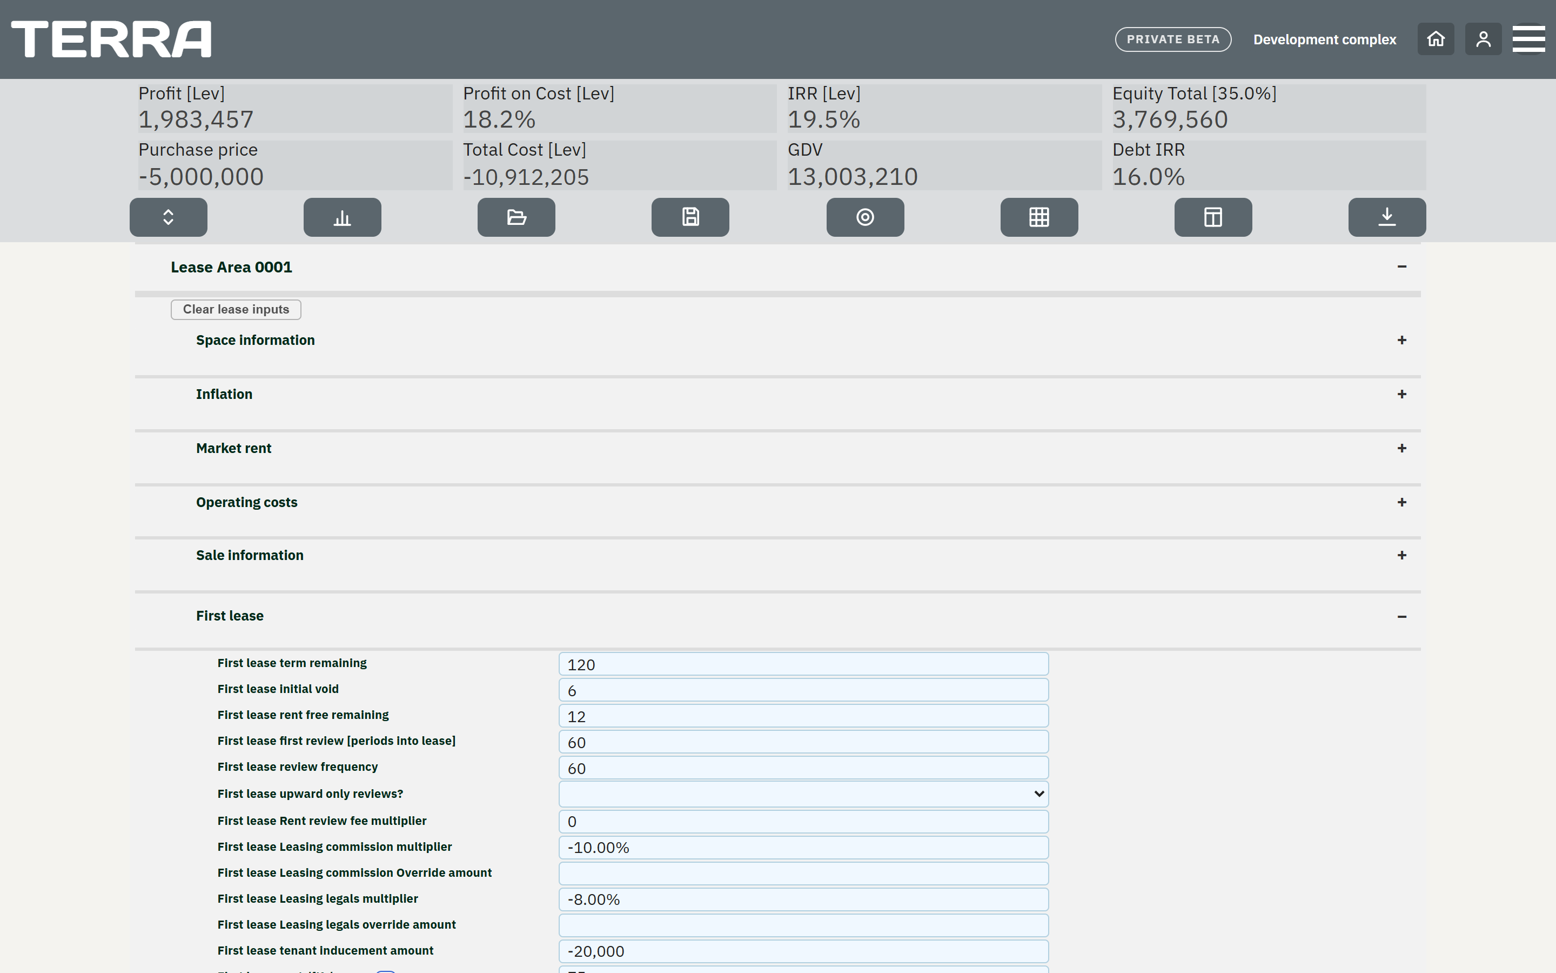Image resolution: width=1556 pixels, height=973 pixels.
Task: Click the layout panel toolbar button
Action: (1213, 217)
